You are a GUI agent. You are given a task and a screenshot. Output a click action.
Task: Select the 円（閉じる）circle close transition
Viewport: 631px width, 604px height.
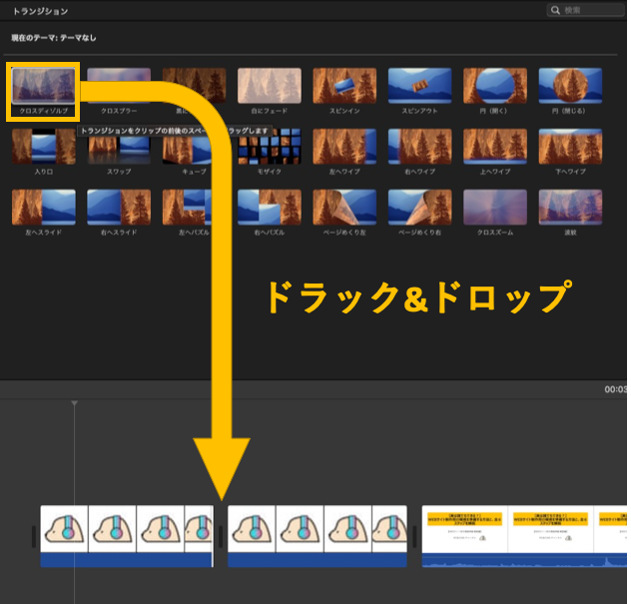pyautogui.click(x=570, y=85)
